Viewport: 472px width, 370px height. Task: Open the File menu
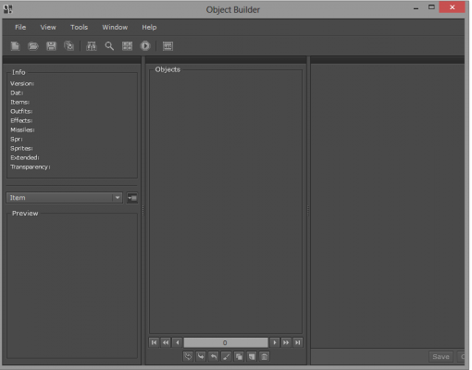point(20,27)
